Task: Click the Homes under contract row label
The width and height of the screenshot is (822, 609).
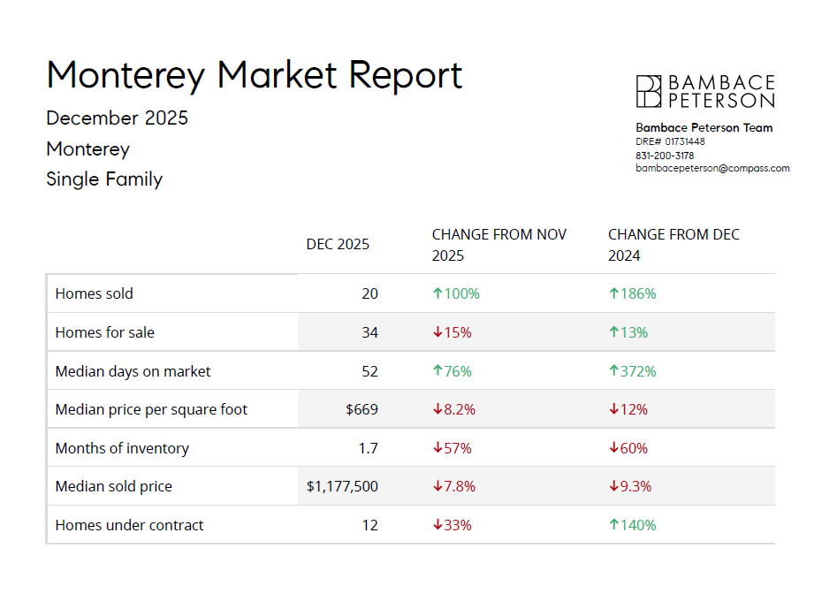Action: point(129,526)
